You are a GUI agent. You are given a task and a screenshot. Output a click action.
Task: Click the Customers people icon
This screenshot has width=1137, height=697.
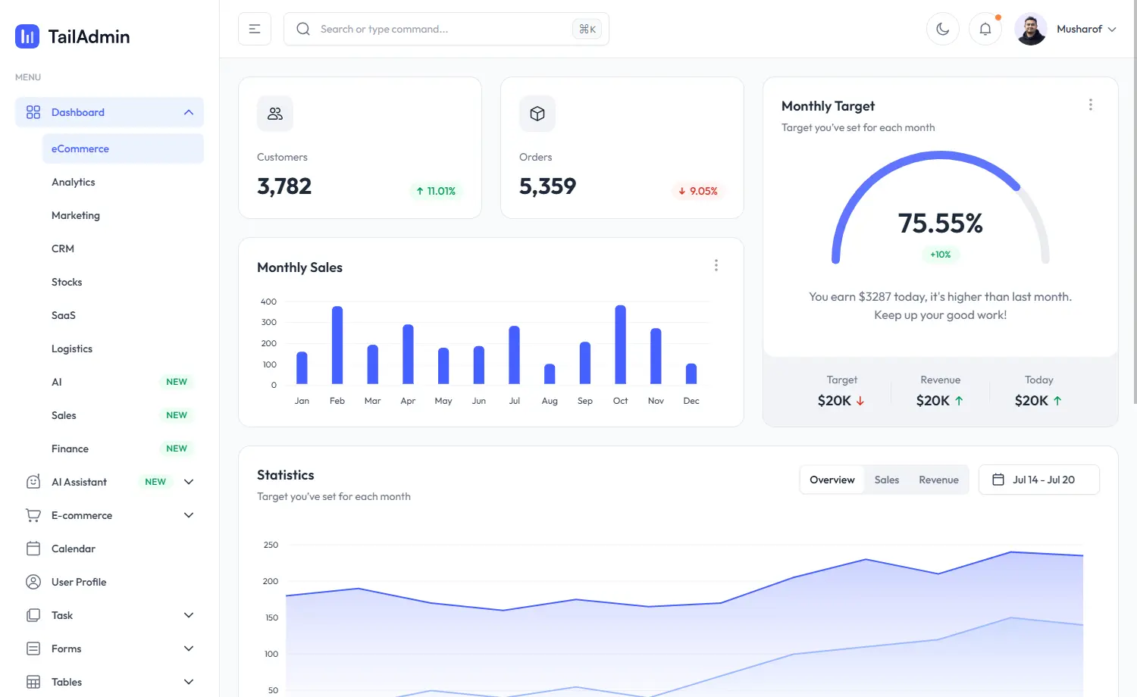[x=275, y=114]
